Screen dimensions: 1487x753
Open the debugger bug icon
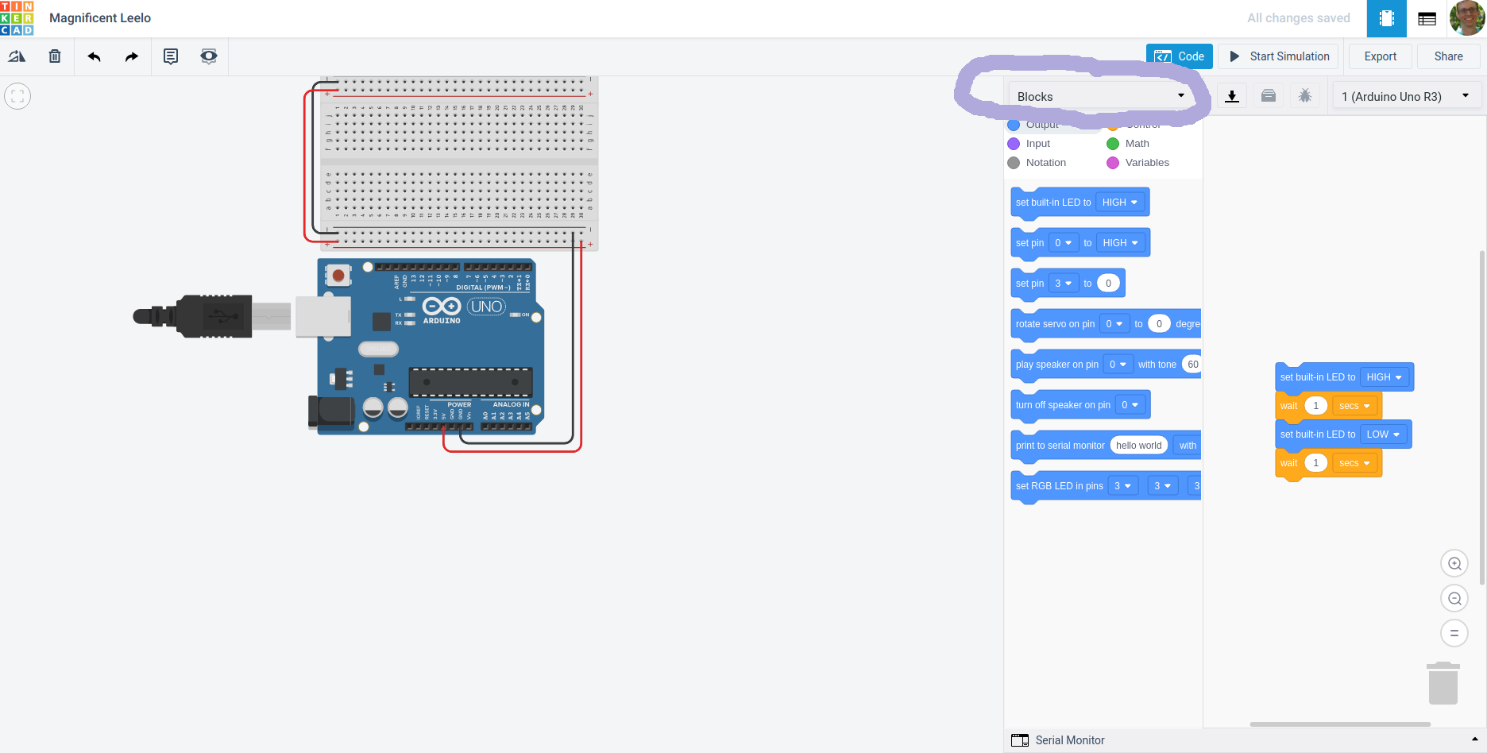pyautogui.click(x=1305, y=96)
